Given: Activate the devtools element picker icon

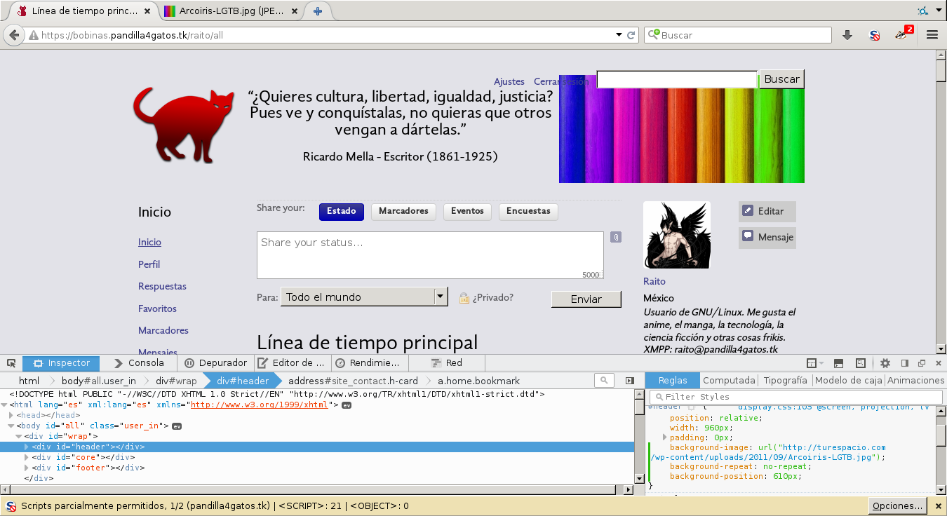Looking at the screenshot, I should pos(11,363).
